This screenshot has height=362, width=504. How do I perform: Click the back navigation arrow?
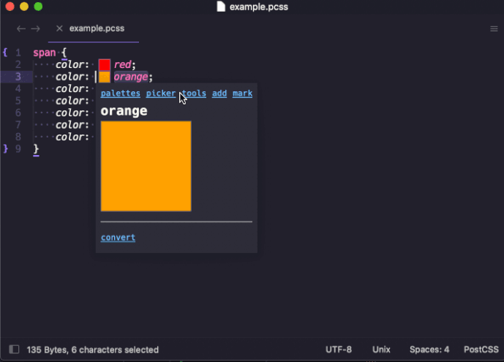tap(21, 29)
